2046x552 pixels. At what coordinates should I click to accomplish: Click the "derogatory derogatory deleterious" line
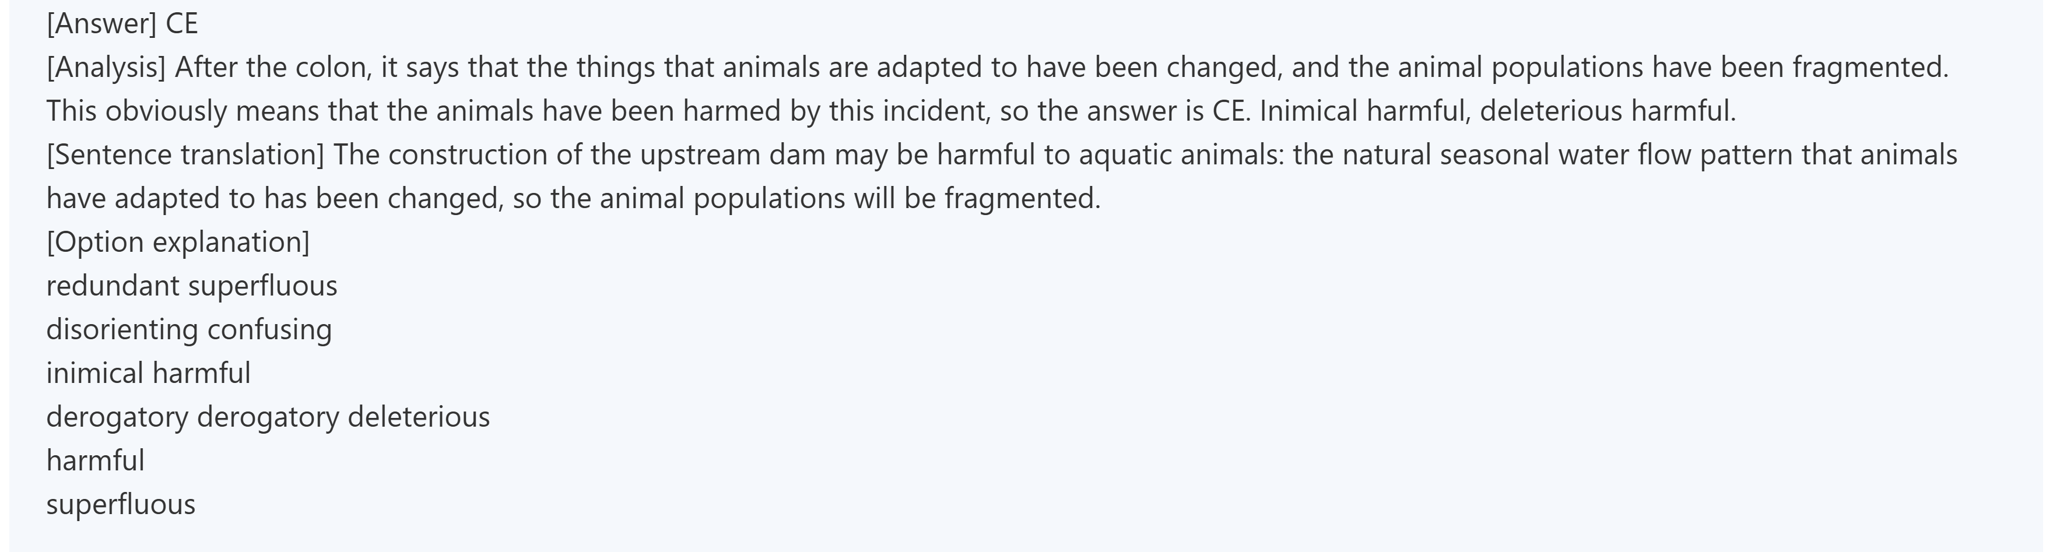[x=268, y=417]
